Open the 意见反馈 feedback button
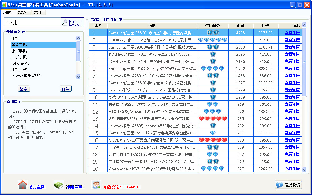Image resolution: width=312 pixels, height=195 pixels. pos(288,185)
